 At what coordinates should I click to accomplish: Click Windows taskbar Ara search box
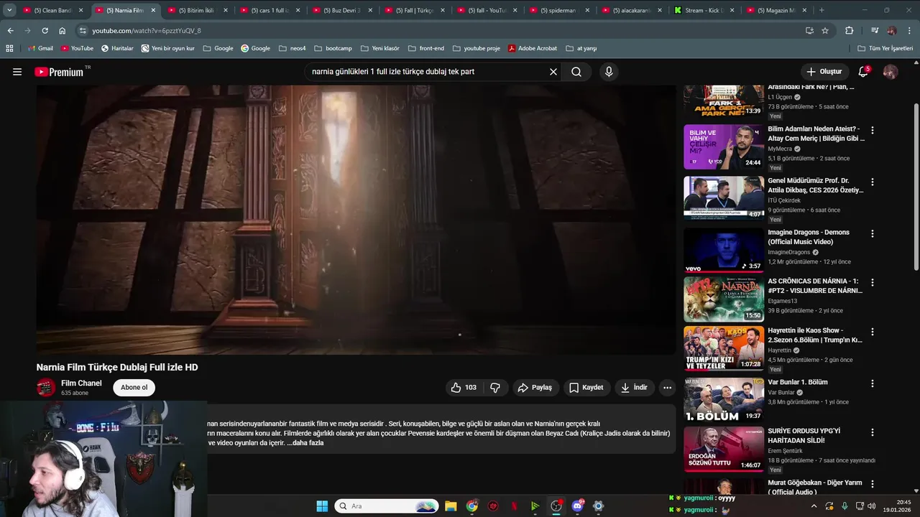[387, 506]
